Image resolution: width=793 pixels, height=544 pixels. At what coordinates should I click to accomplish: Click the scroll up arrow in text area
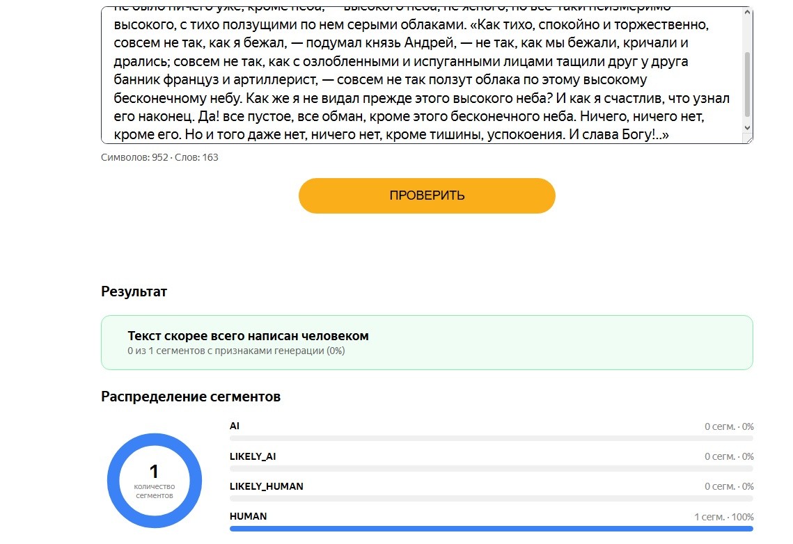(748, 12)
